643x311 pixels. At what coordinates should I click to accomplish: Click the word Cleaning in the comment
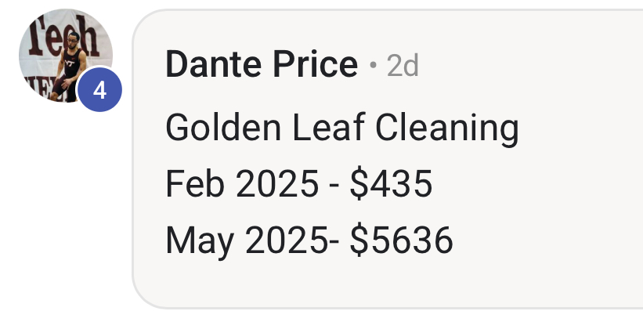(x=447, y=129)
